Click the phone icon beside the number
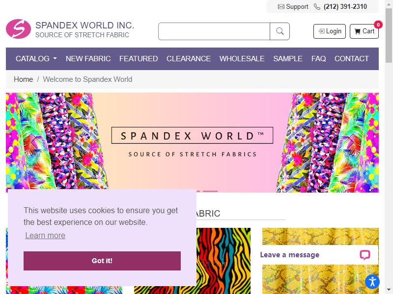The width and height of the screenshot is (393, 294). tap(317, 7)
